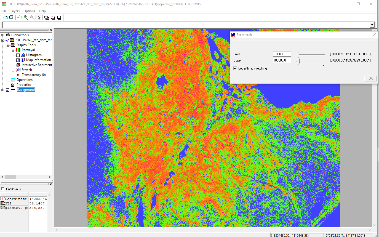Click the Set stretch dialog title icon

(x=233, y=35)
